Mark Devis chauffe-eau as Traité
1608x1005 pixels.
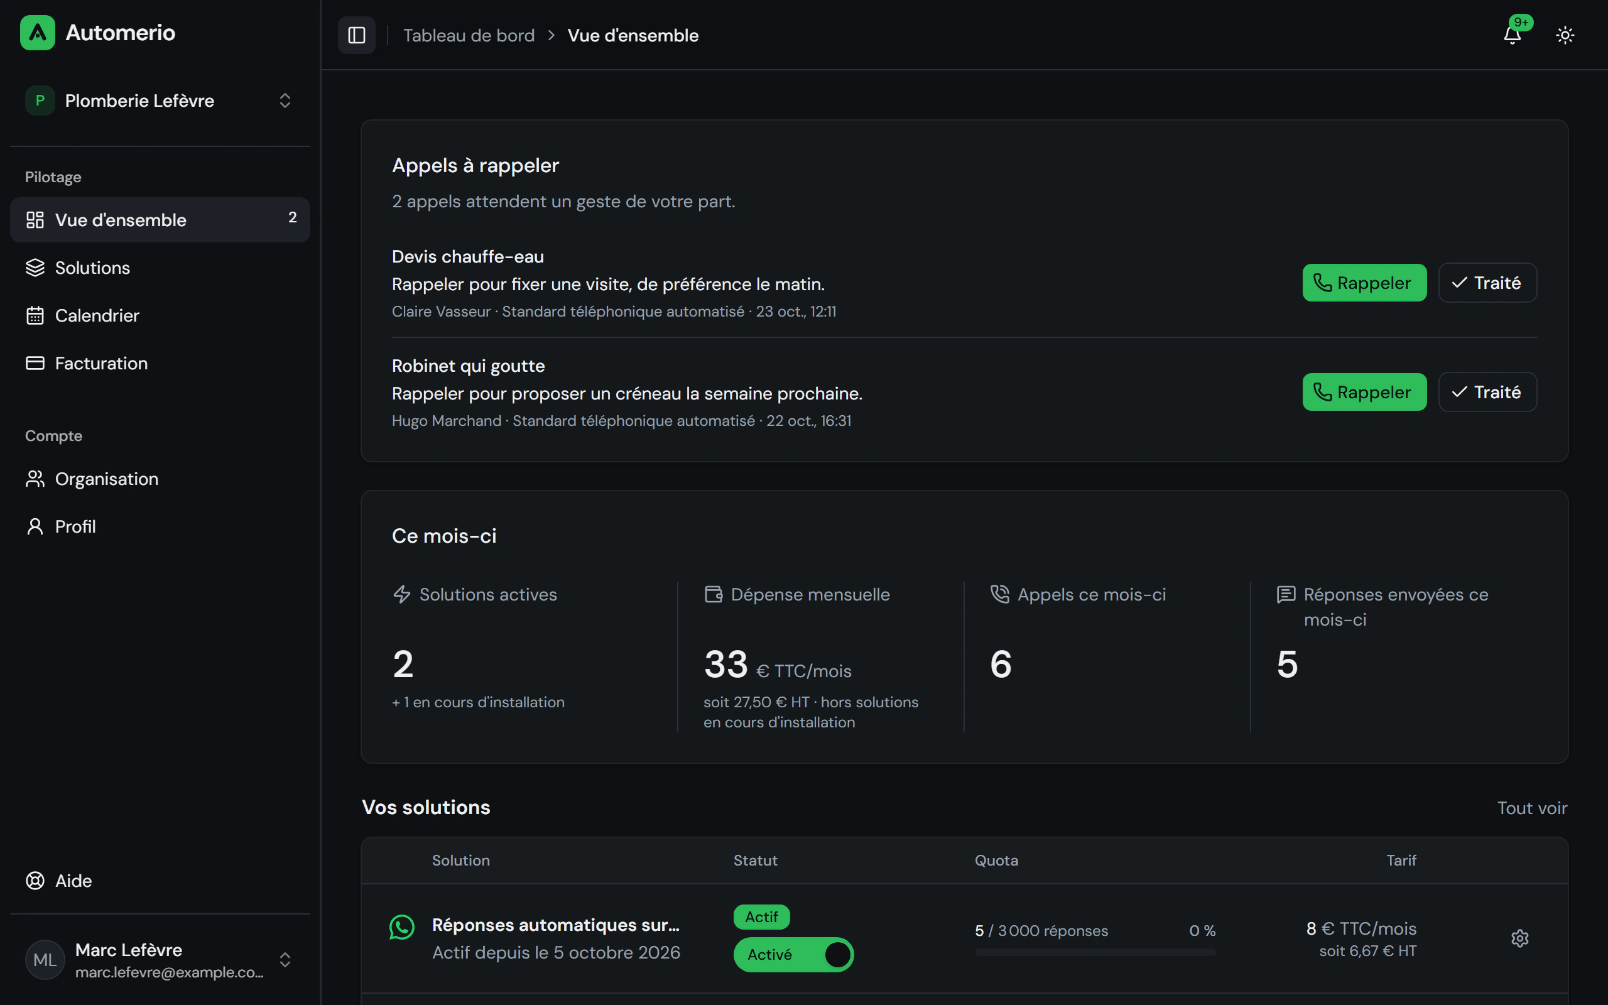(1487, 283)
